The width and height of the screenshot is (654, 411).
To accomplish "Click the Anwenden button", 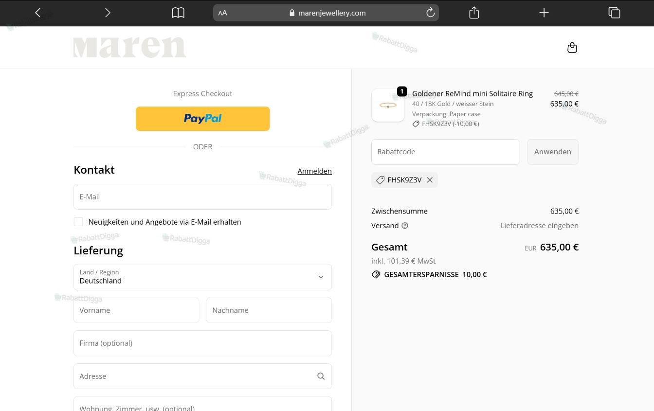I will point(553,152).
